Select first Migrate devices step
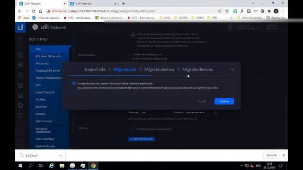Viewport: 303px width, 170px height. pyautogui.click(x=160, y=69)
